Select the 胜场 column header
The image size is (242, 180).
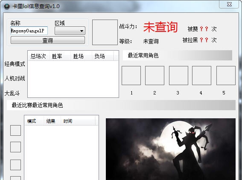[81, 56]
